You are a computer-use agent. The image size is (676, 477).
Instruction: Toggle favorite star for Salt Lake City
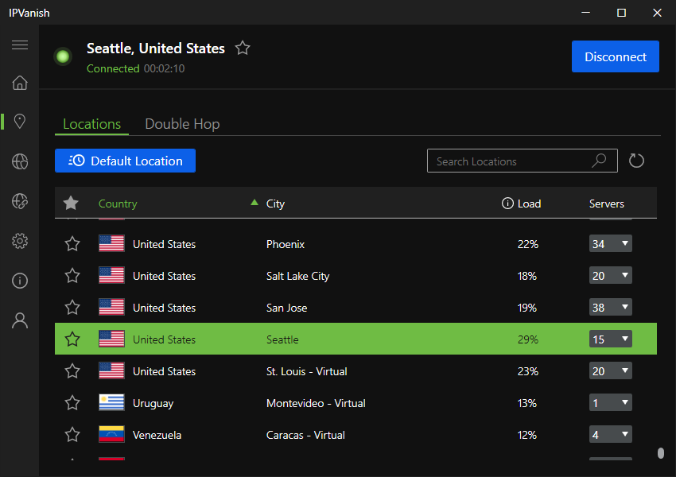72,276
